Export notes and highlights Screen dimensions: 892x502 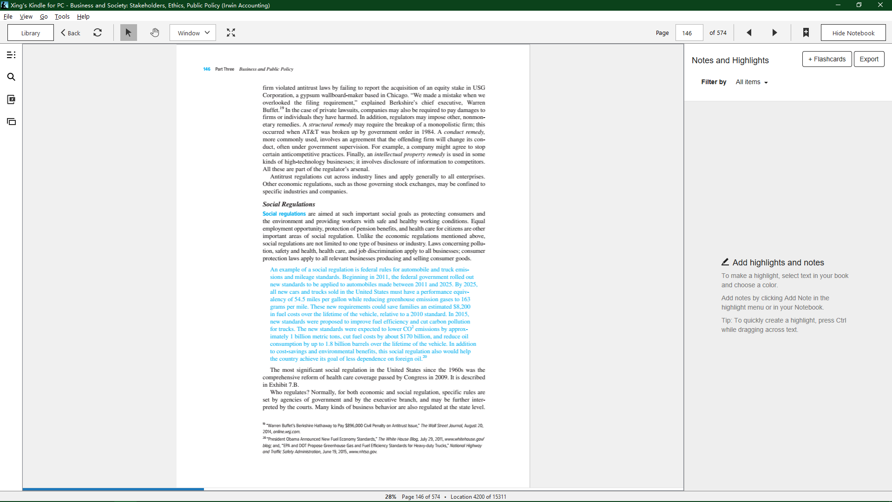click(869, 59)
